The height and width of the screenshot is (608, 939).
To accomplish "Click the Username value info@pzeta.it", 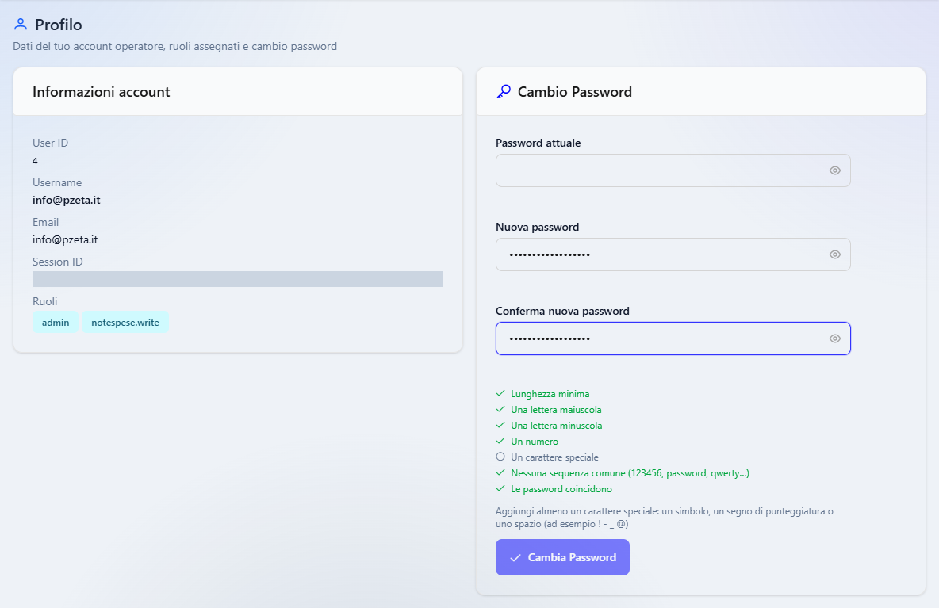I will pos(67,200).
